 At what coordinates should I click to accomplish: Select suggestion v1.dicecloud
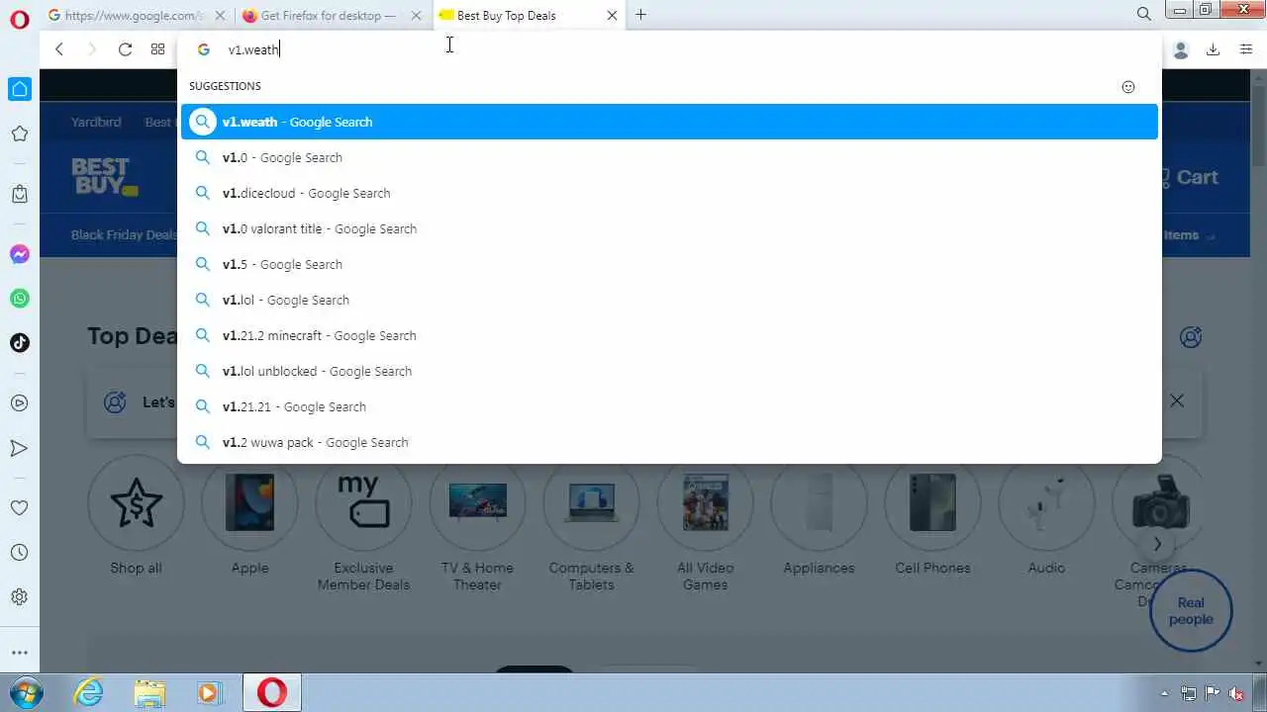[669, 193]
